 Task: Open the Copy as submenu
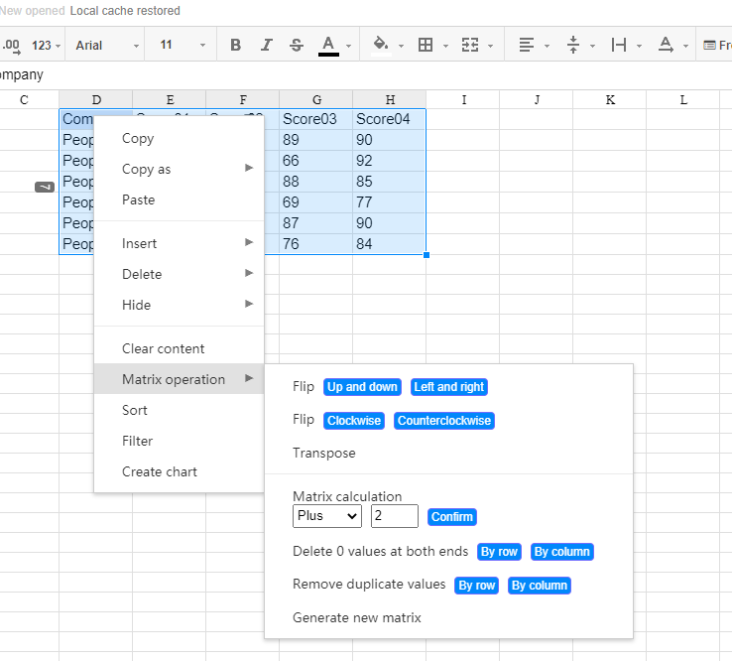(x=179, y=169)
